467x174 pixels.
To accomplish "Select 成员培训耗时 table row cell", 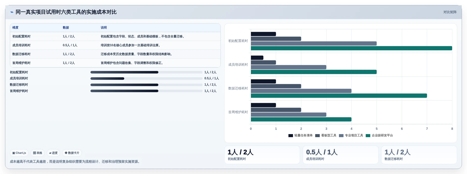I will click(21, 45).
